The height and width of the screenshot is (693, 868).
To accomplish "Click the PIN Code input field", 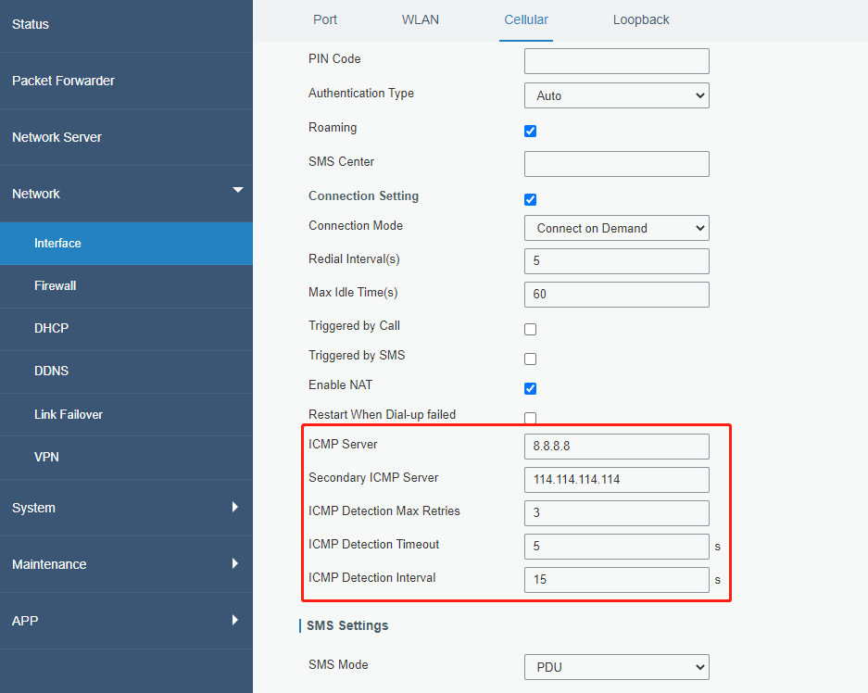I will click(x=616, y=61).
